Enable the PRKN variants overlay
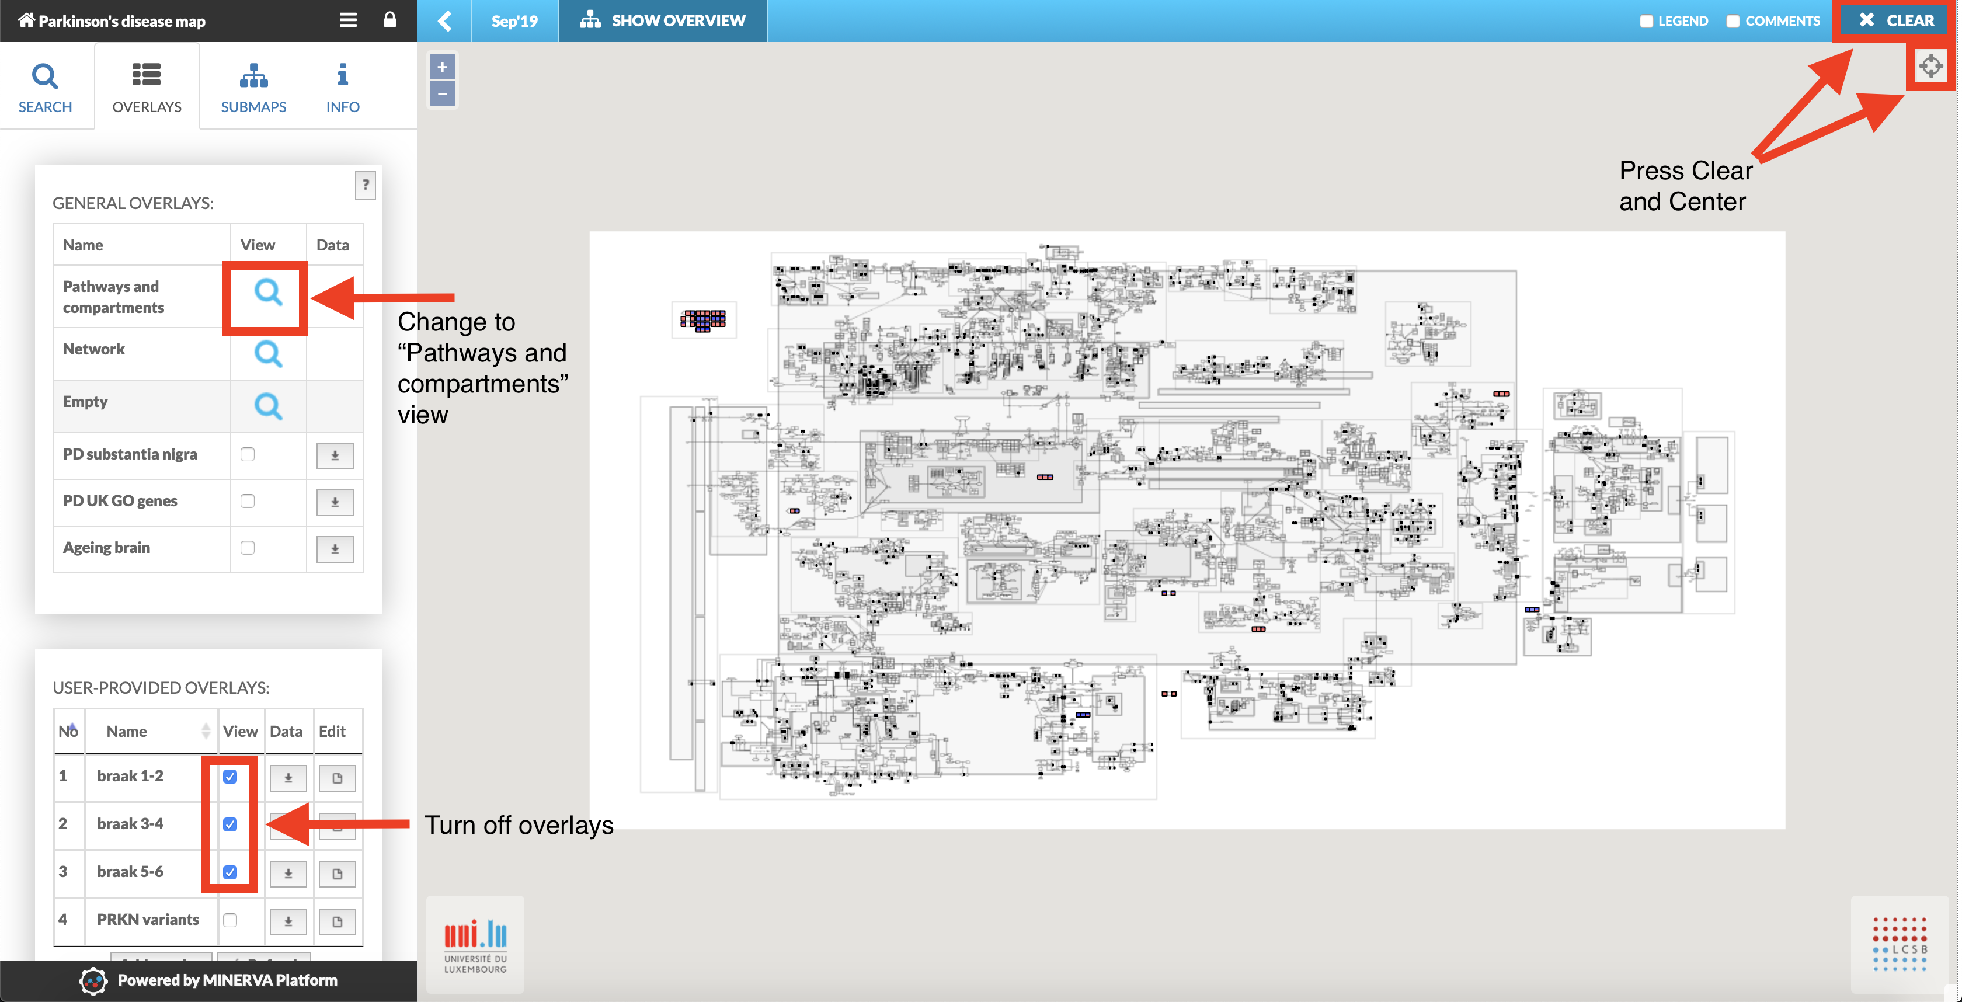1962x1002 pixels. pos(230,920)
